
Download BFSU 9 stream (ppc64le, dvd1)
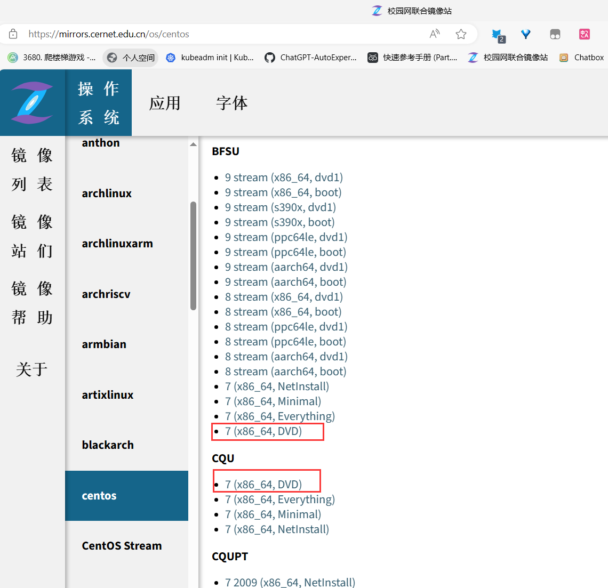286,237
